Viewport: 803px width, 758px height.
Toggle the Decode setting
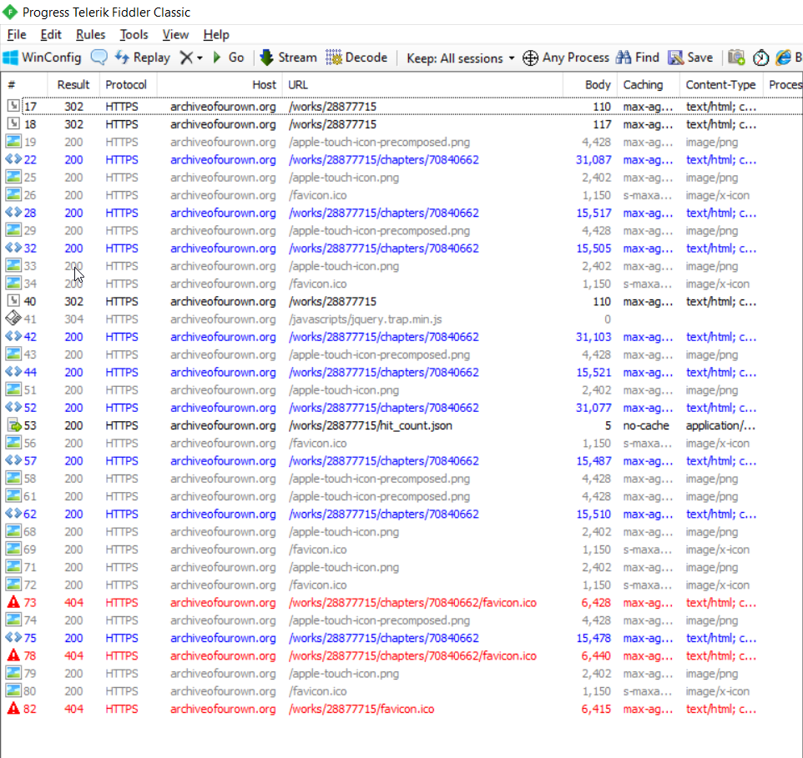(357, 58)
